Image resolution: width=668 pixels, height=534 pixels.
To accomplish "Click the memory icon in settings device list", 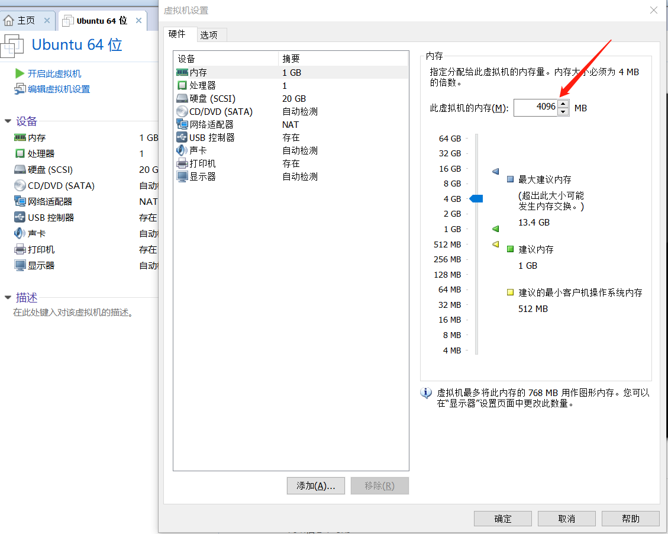I will 182,72.
